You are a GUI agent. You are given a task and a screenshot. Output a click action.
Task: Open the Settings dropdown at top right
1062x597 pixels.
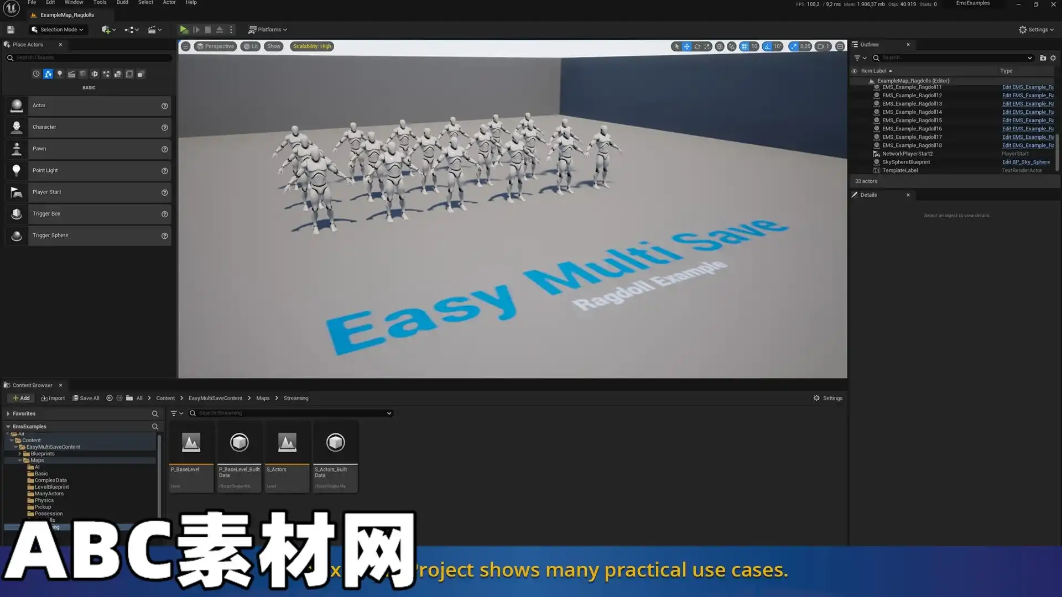coord(1036,30)
